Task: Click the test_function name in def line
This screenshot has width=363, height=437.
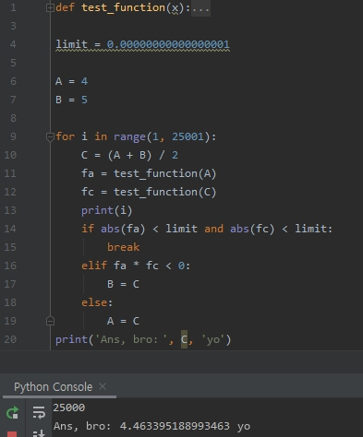Action: tap(124, 7)
